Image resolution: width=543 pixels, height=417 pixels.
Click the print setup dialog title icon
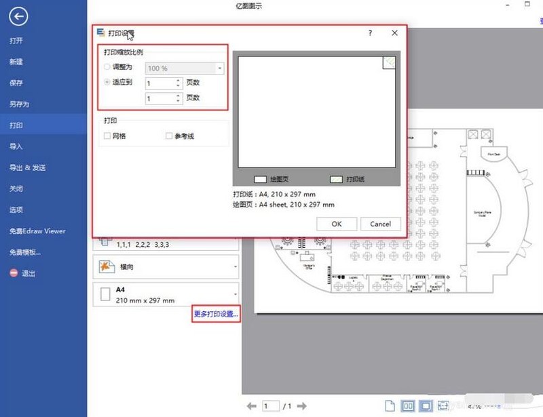pyautogui.click(x=100, y=33)
